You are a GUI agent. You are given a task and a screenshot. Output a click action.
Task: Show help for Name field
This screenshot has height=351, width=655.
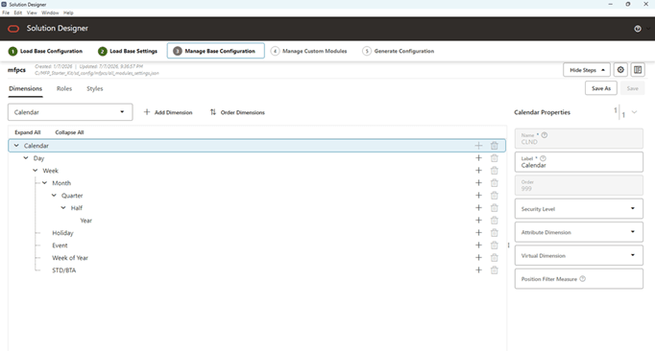pos(545,135)
